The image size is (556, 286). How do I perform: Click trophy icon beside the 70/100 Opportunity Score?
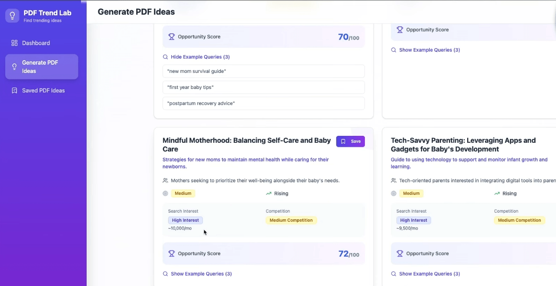pos(172,37)
